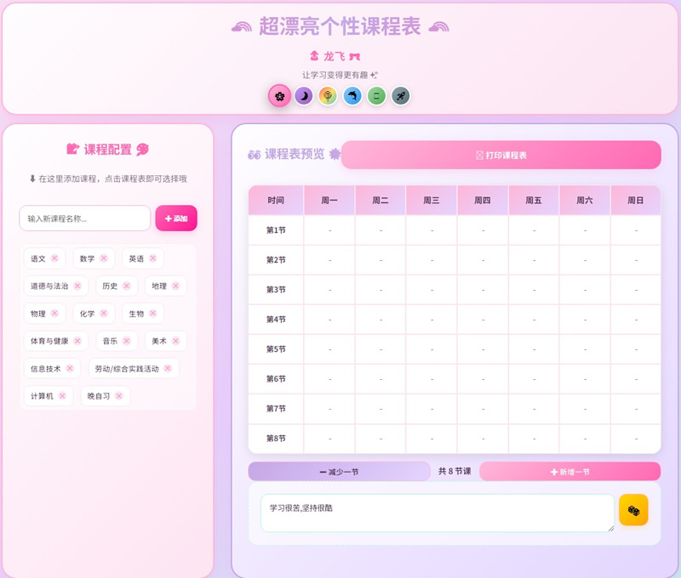The height and width of the screenshot is (578, 681).
Task: Select the pink cherry blossom theme
Action: coord(279,96)
